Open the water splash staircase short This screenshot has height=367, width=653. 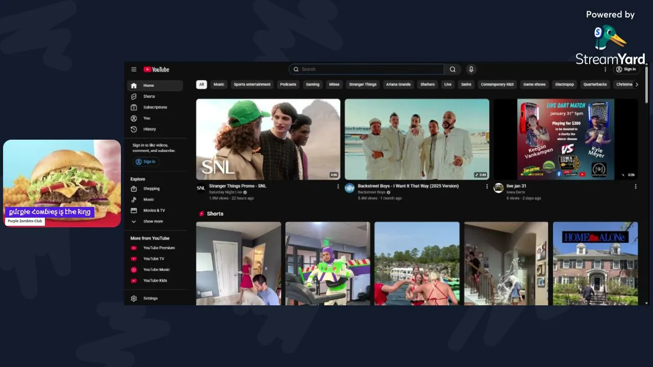[x=506, y=264]
